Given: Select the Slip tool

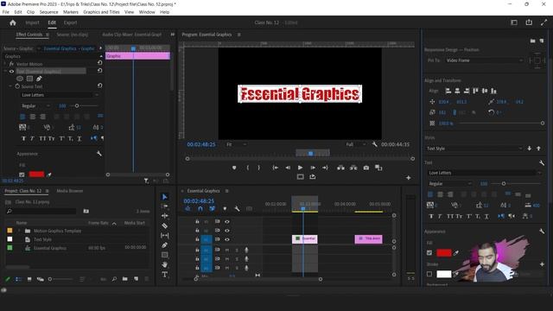Looking at the screenshot, I should [x=165, y=235].
